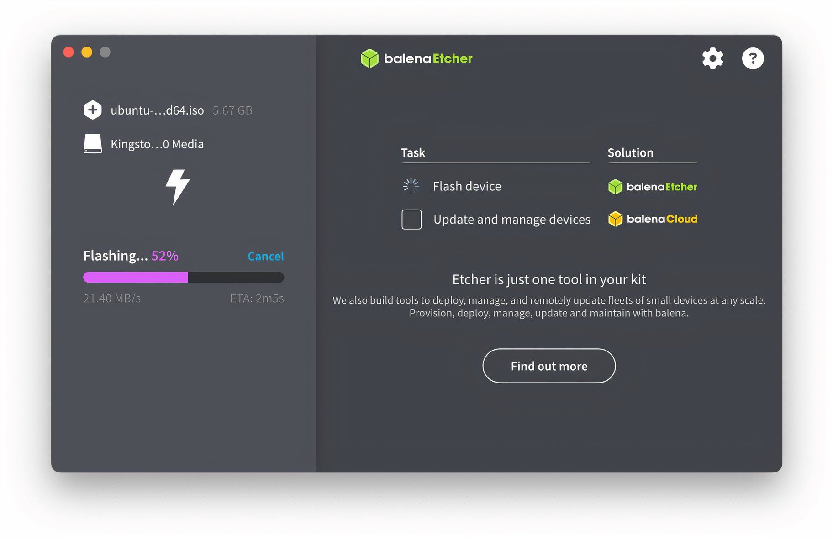Click the balenaEtcher logo in header

pyautogui.click(x=416, y=58)
